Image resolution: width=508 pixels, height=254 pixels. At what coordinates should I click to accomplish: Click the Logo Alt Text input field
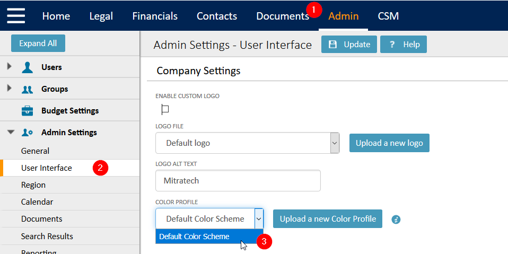(x=238, y=180)
